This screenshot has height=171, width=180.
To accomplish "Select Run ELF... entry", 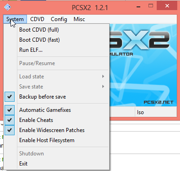I will coord(57,50).
